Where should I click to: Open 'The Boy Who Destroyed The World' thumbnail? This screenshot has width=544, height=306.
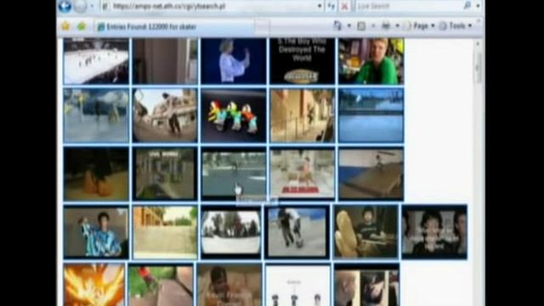(303, 60)
